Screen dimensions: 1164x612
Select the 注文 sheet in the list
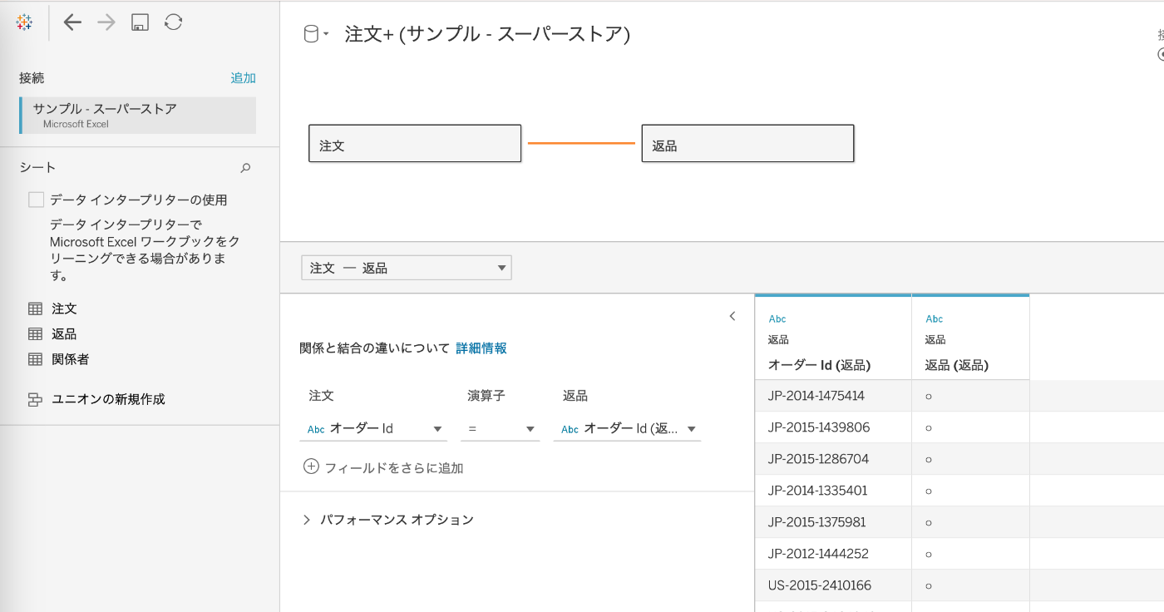point(64,308)
